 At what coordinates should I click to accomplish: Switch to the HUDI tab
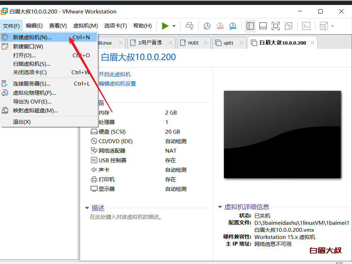[193, 43]
